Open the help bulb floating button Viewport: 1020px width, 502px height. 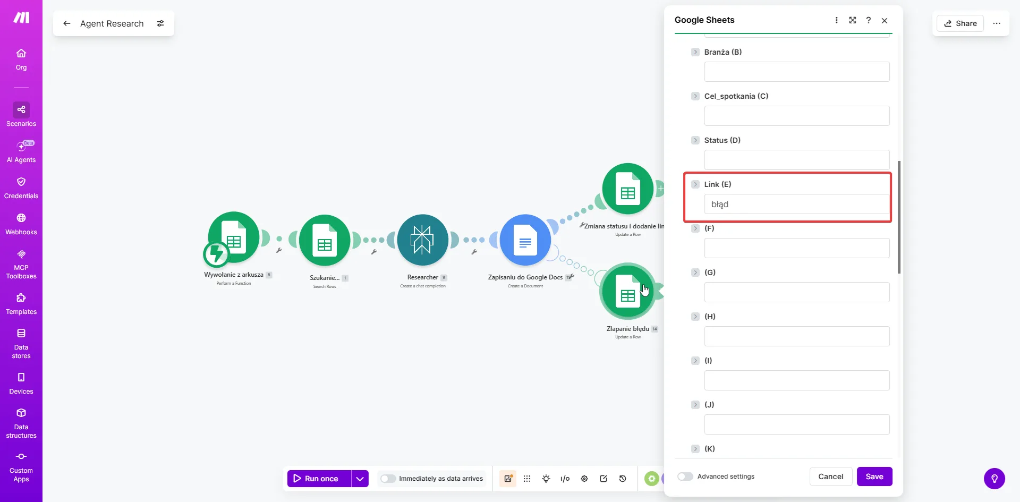(x=994, y=479)
